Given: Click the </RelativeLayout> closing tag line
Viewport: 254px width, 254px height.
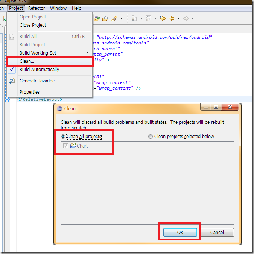Looking at the screenshot, I should (x=40, y=99).
